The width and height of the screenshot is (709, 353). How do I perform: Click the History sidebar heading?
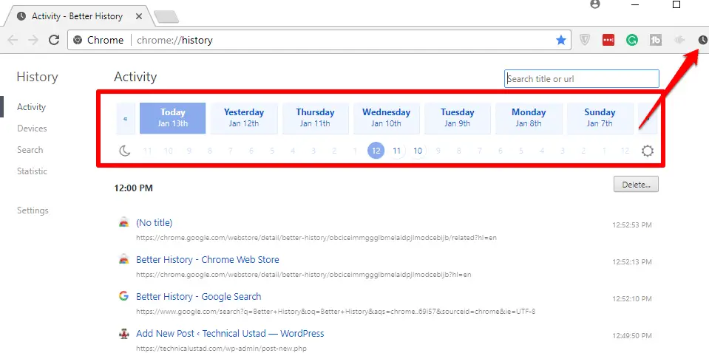[37, 77]
